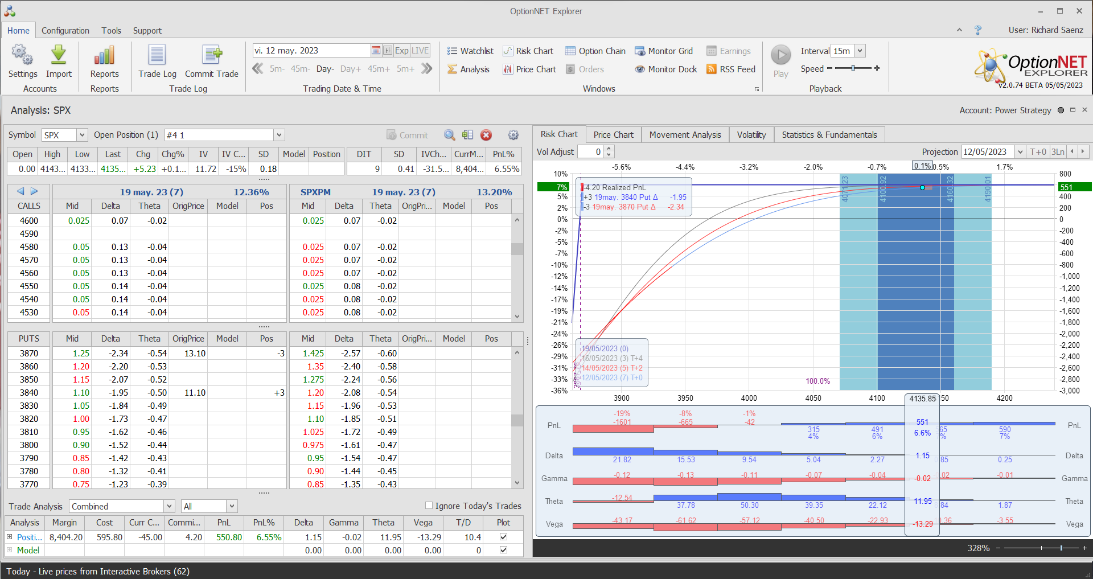The image size is (1093, 579).
Task: Open the Option Chain window
Action: [595, 51]
